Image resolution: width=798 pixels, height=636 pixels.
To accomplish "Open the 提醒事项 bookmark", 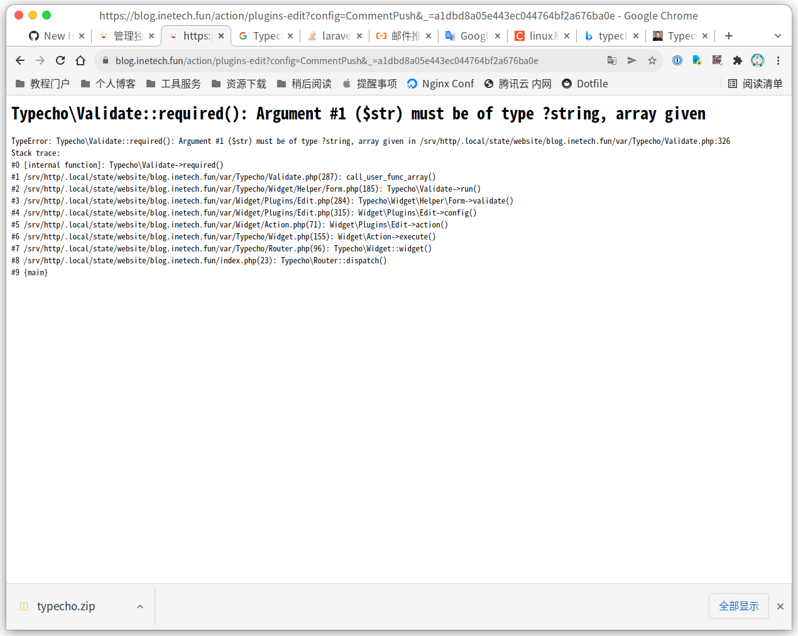I will [x=369, y=84].
